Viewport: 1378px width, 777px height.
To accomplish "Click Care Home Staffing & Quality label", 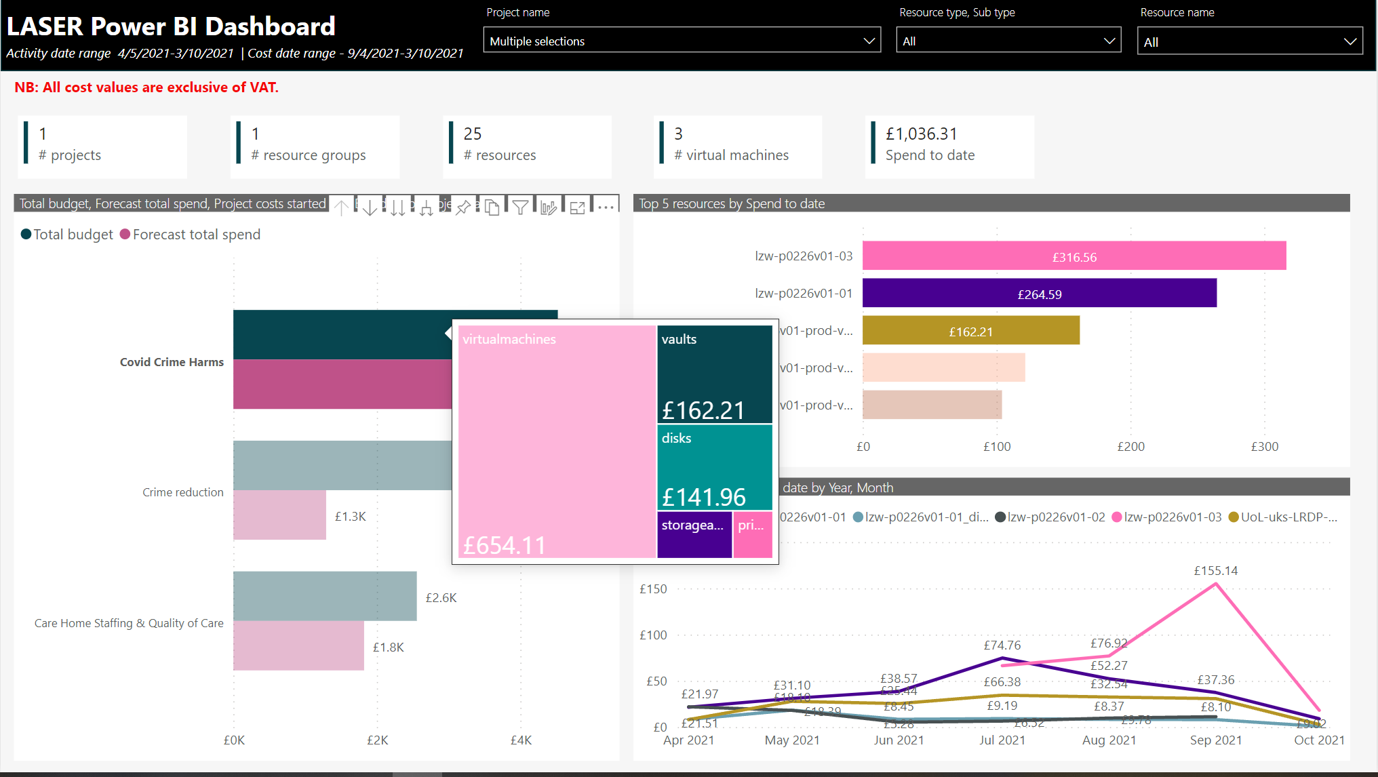I will 129,623.
